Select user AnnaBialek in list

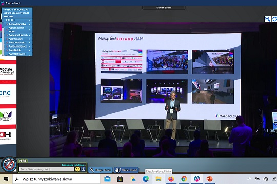(15, 50)
